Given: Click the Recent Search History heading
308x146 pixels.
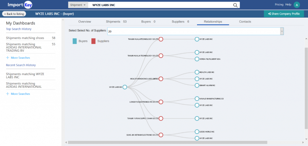Looking at the screenshot, I should (x=21, y=65).
